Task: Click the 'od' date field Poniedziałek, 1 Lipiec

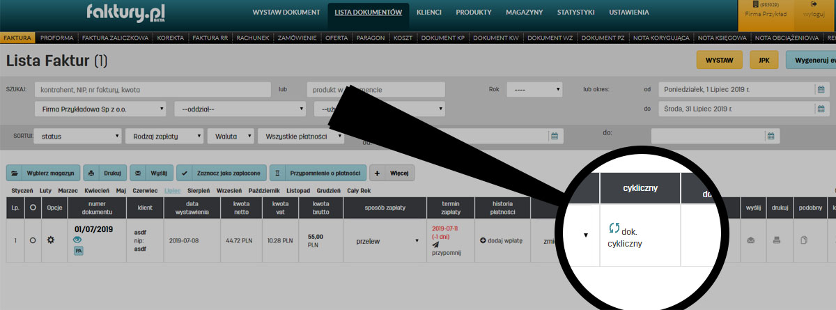Action: click(736, 89)
